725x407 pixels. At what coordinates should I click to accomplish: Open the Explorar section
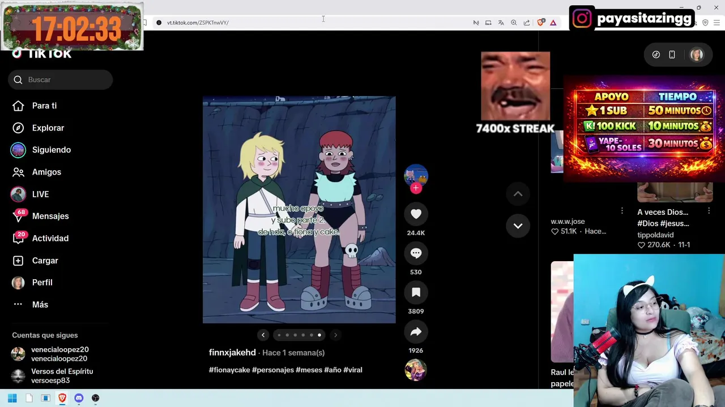point(48,128)
